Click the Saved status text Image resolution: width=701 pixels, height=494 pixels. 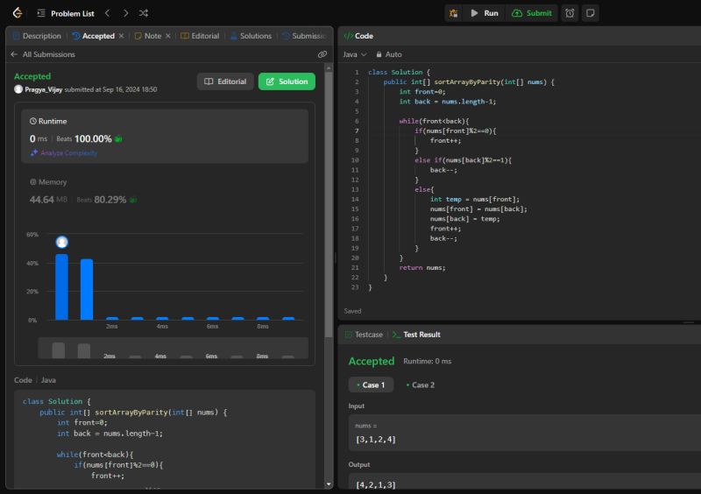[352, 311]
